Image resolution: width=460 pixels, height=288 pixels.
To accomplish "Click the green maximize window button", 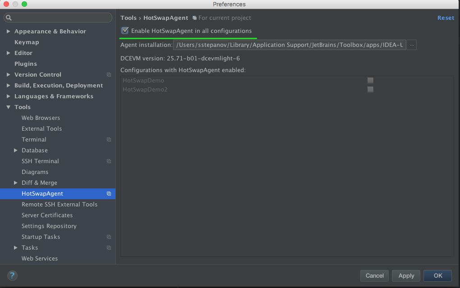I will tap(24, 4).
